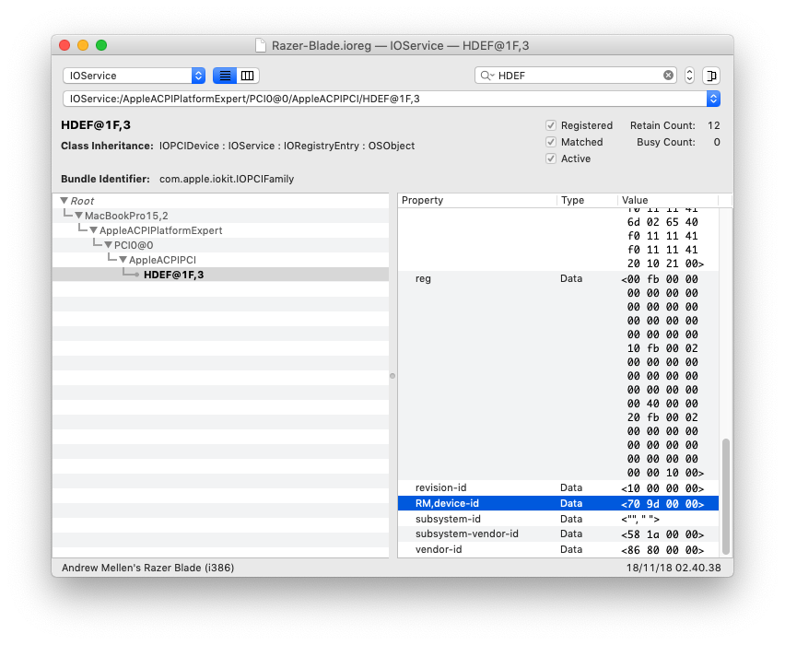
Task: Click the Retain Count value 12
Action: (x=714, y=125)
